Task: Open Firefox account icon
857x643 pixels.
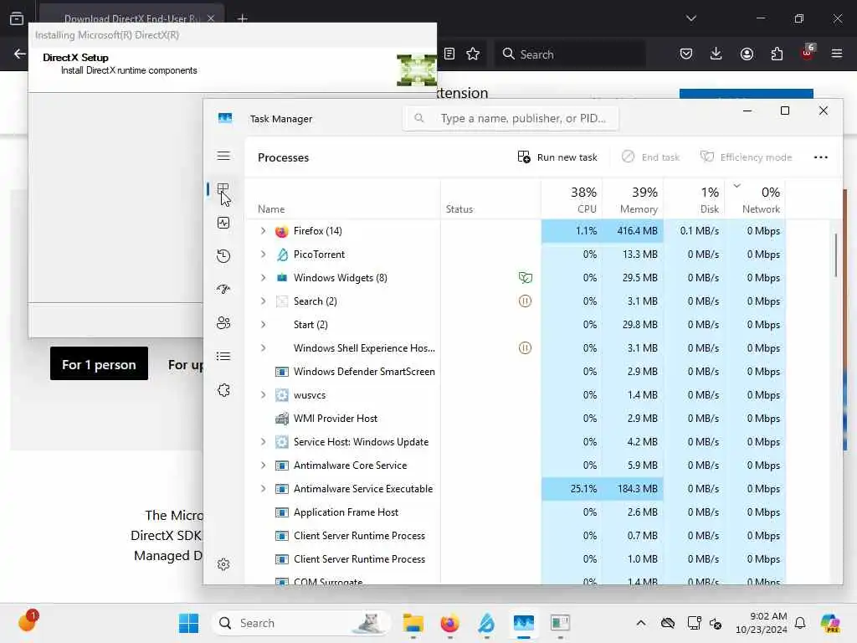Action: [747, 54]
